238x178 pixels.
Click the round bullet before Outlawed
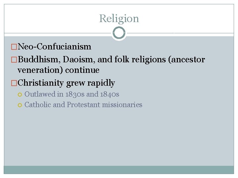coord(20,95)
